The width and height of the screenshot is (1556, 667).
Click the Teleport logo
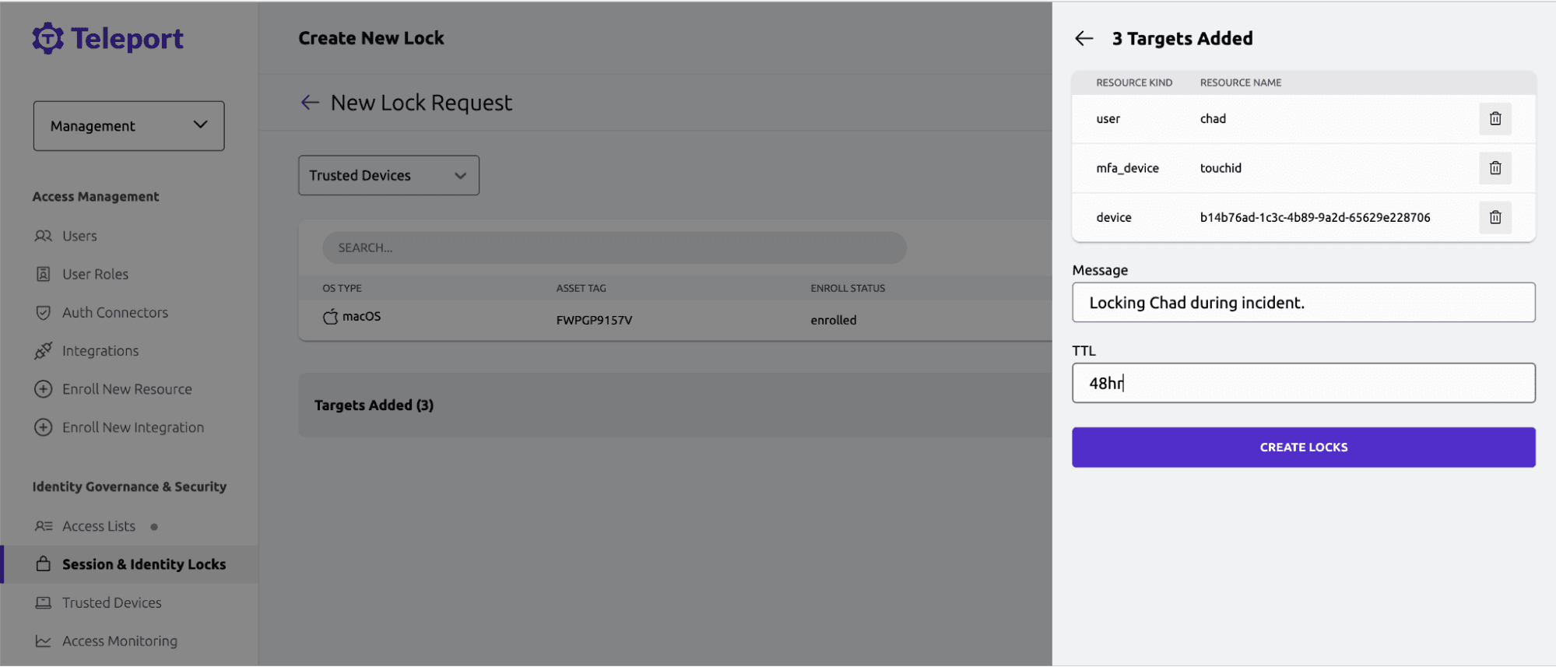107,38
